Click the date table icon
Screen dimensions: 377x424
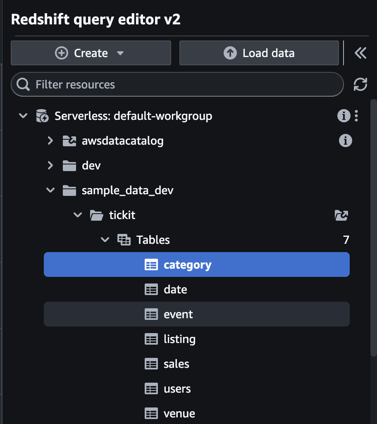151,290
